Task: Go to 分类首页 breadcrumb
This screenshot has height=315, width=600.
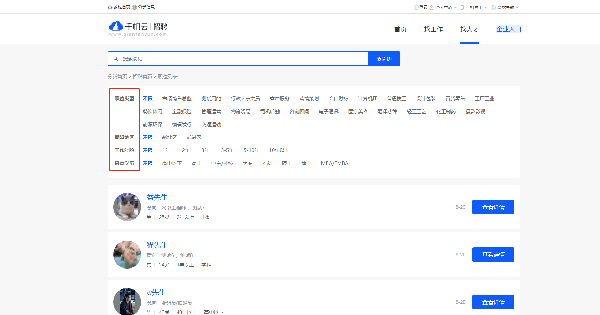Action: tap(117, 77)
